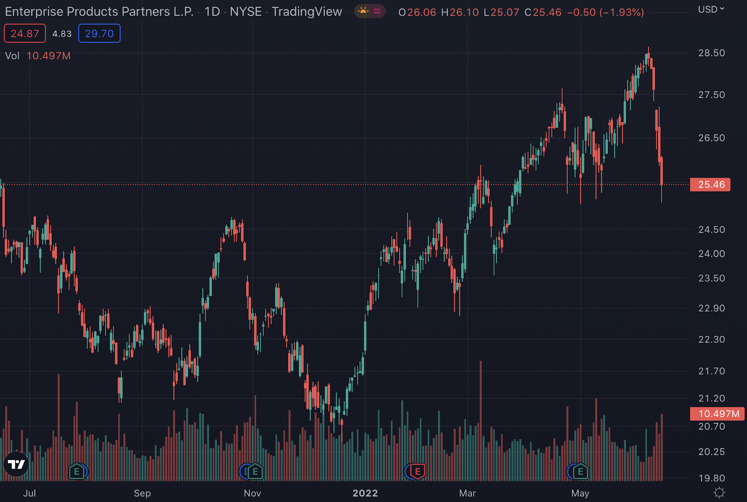Click the 22.90 price axis label
Viewport: 747px width, 502px height.
pyautogui.click(x=712, y=308)
